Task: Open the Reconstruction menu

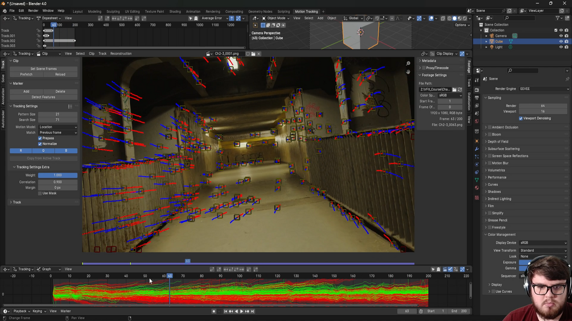Action: pos(121,54)
